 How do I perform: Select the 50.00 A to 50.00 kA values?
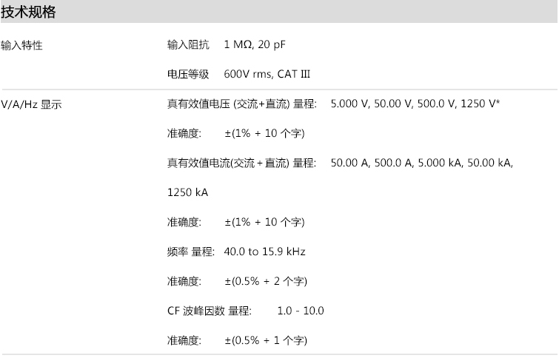point(422,163)
